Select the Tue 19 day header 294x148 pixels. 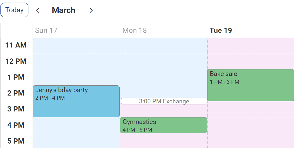(x=221, y=30)
